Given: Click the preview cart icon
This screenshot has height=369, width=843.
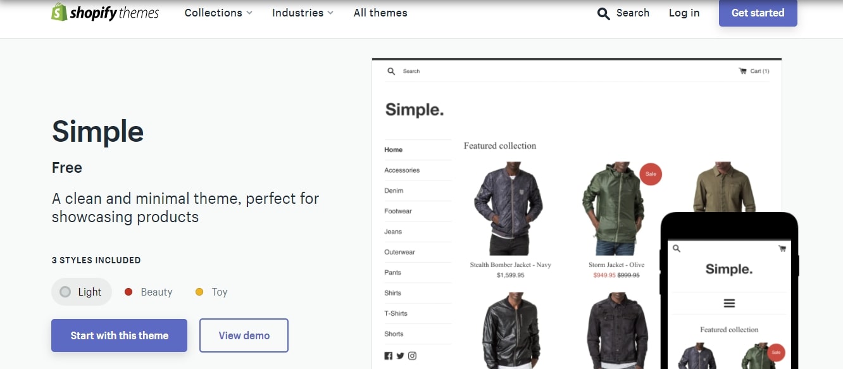Looking at the screenshot, I should point(742,71).
